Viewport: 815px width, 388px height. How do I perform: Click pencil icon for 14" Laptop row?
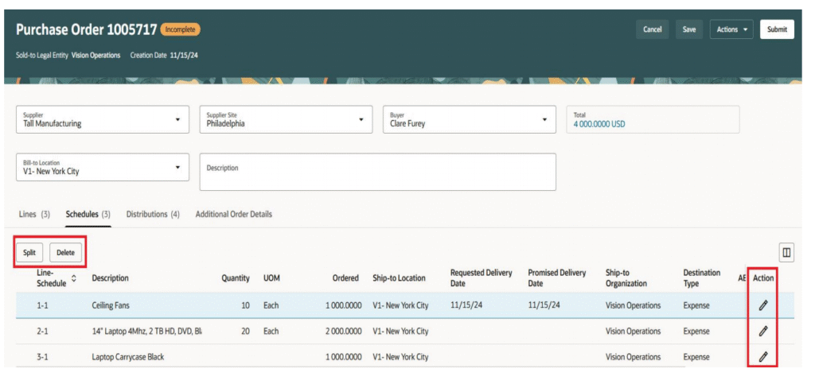[x=762, y=331]
